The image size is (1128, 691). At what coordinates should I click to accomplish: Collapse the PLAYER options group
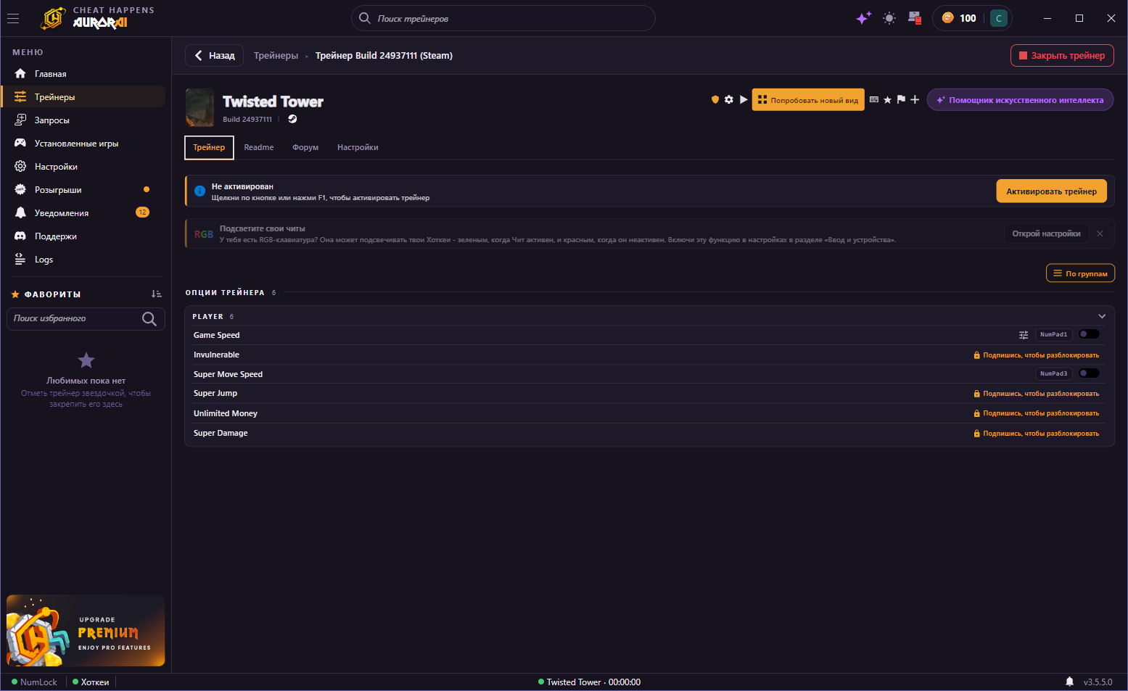point(1102,316)
